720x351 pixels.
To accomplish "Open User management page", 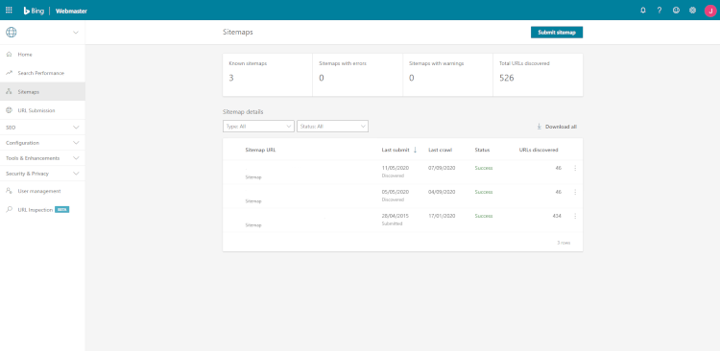I will pos(42,191).
